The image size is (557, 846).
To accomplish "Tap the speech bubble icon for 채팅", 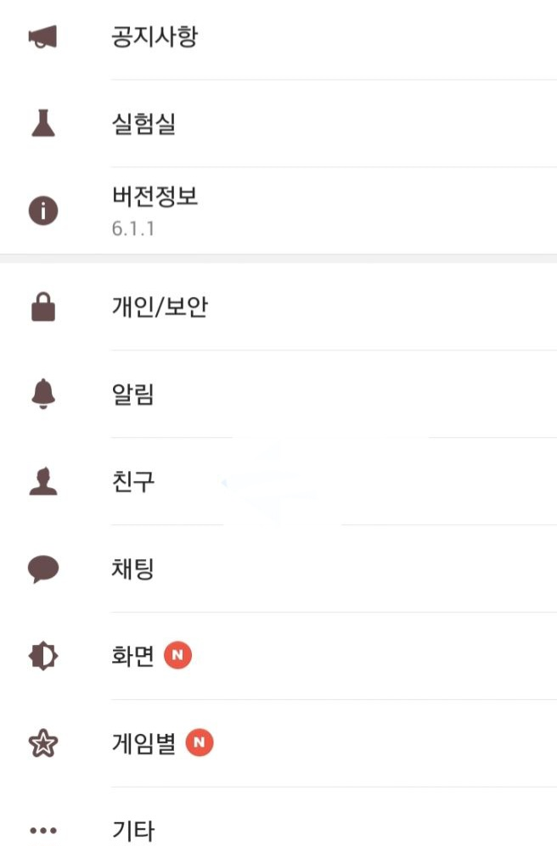I will coord(43,569).
